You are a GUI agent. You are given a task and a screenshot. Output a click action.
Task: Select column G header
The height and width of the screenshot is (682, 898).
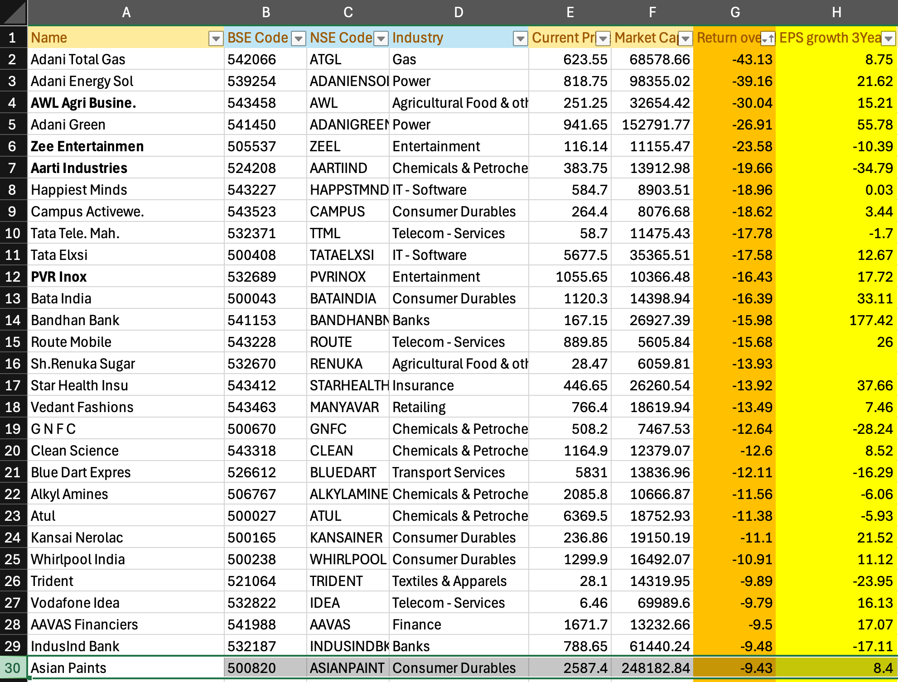pyautogui.click(x=735, y=12)
